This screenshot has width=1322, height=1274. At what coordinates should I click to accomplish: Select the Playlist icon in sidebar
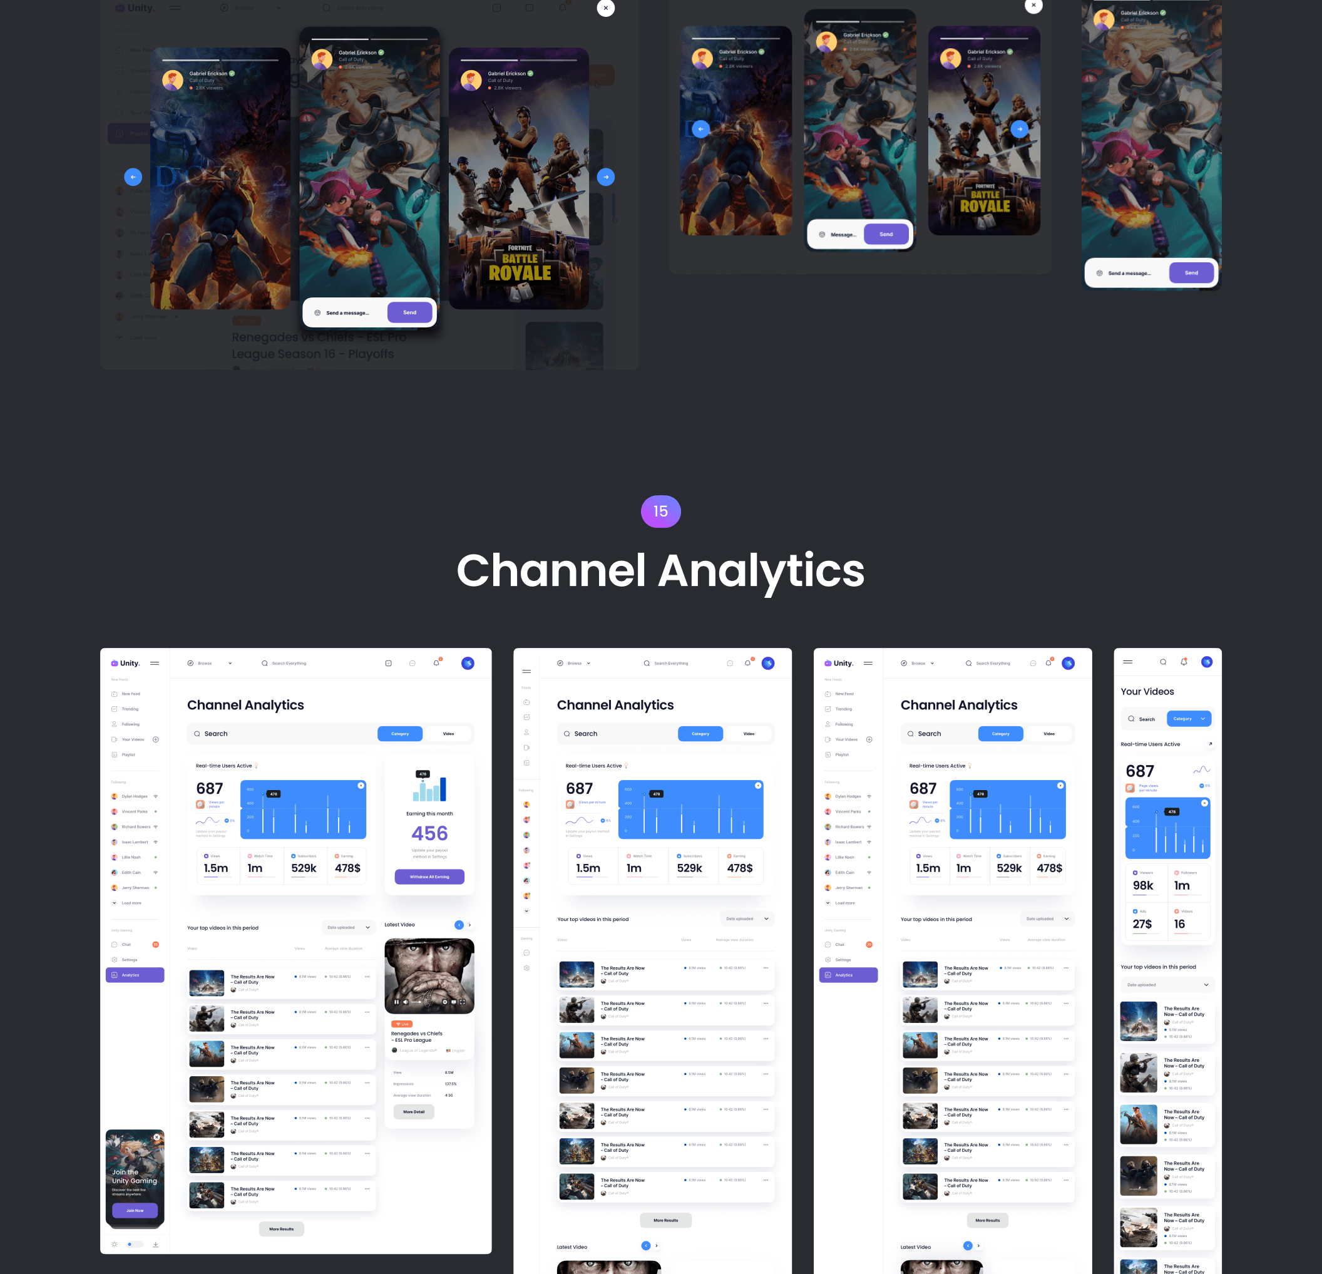[115, 763]
